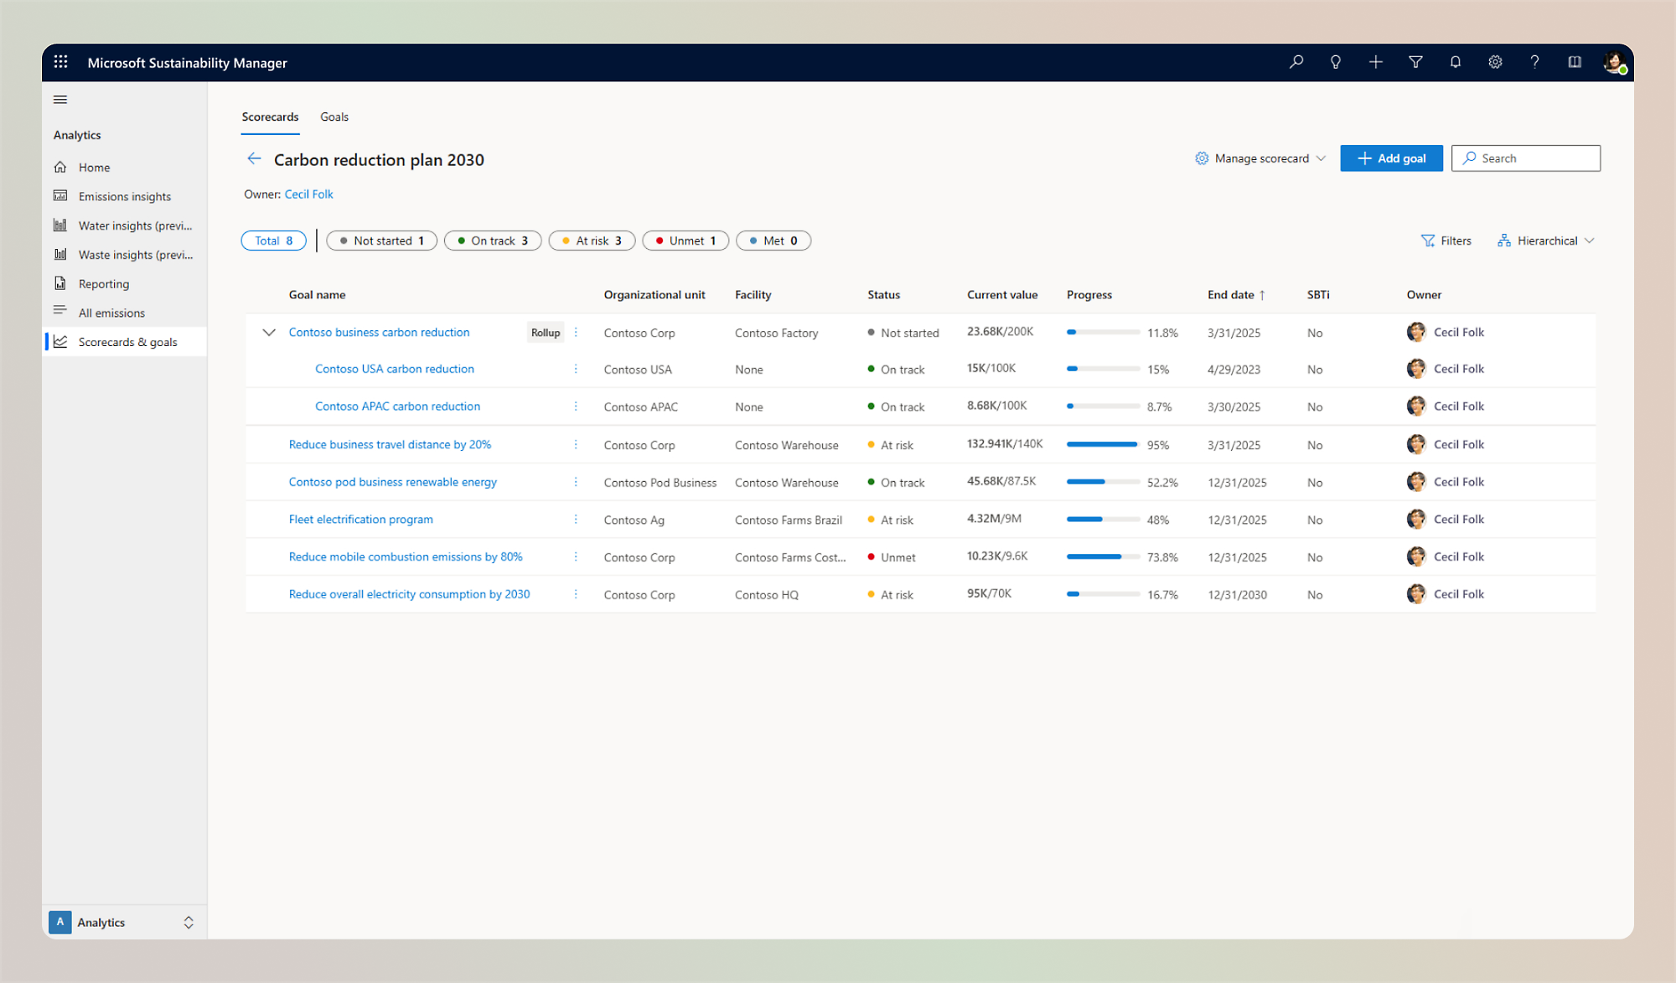1676x983 pixels.
Task: Open user profile avatar in top bar
Action: coord(1614,62)
